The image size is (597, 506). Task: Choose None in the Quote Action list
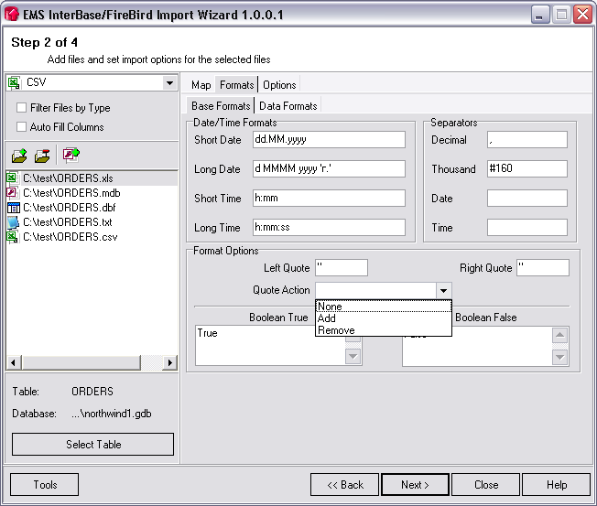[384, 307]
